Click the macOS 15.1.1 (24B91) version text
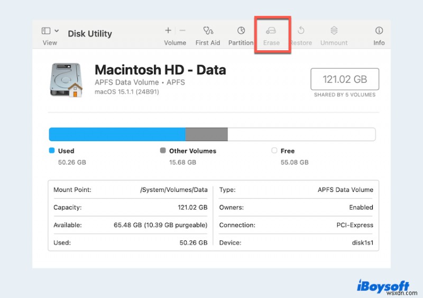 coord(127,92)
